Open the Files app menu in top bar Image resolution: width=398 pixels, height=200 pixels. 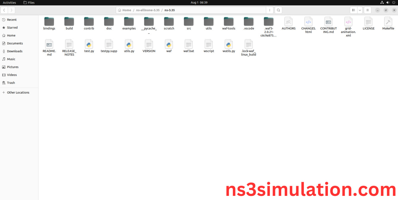[29, 3]
